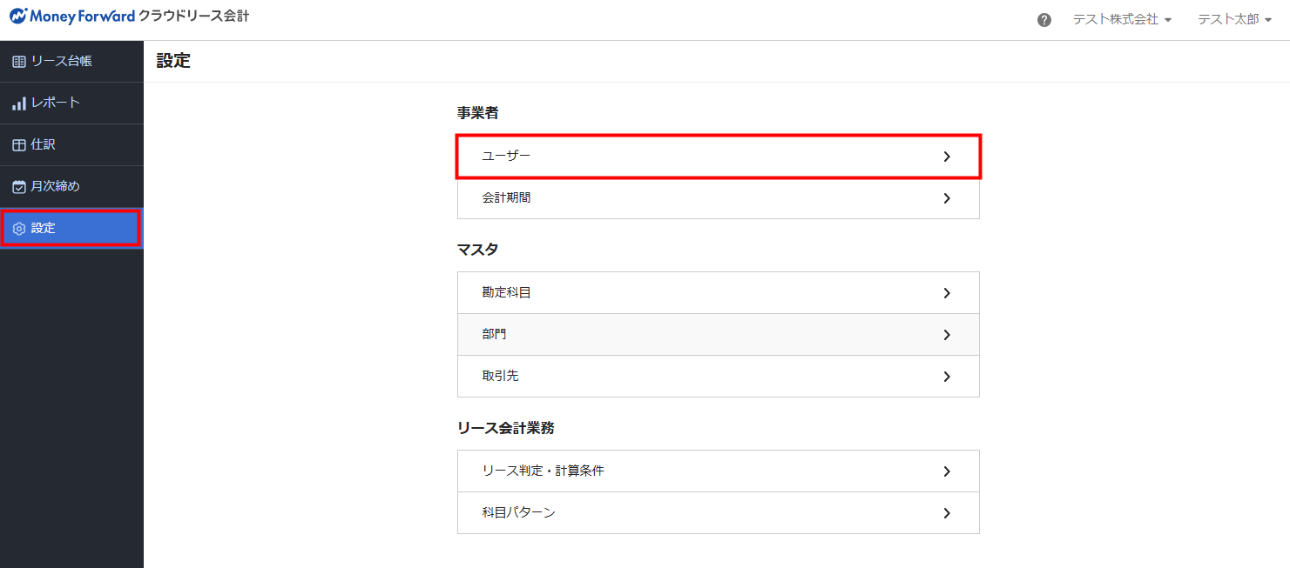This screenshot has height=568, width=1290.
Task: Expand the テスト株式会社 company dropdown
Action: [1121, 19]
